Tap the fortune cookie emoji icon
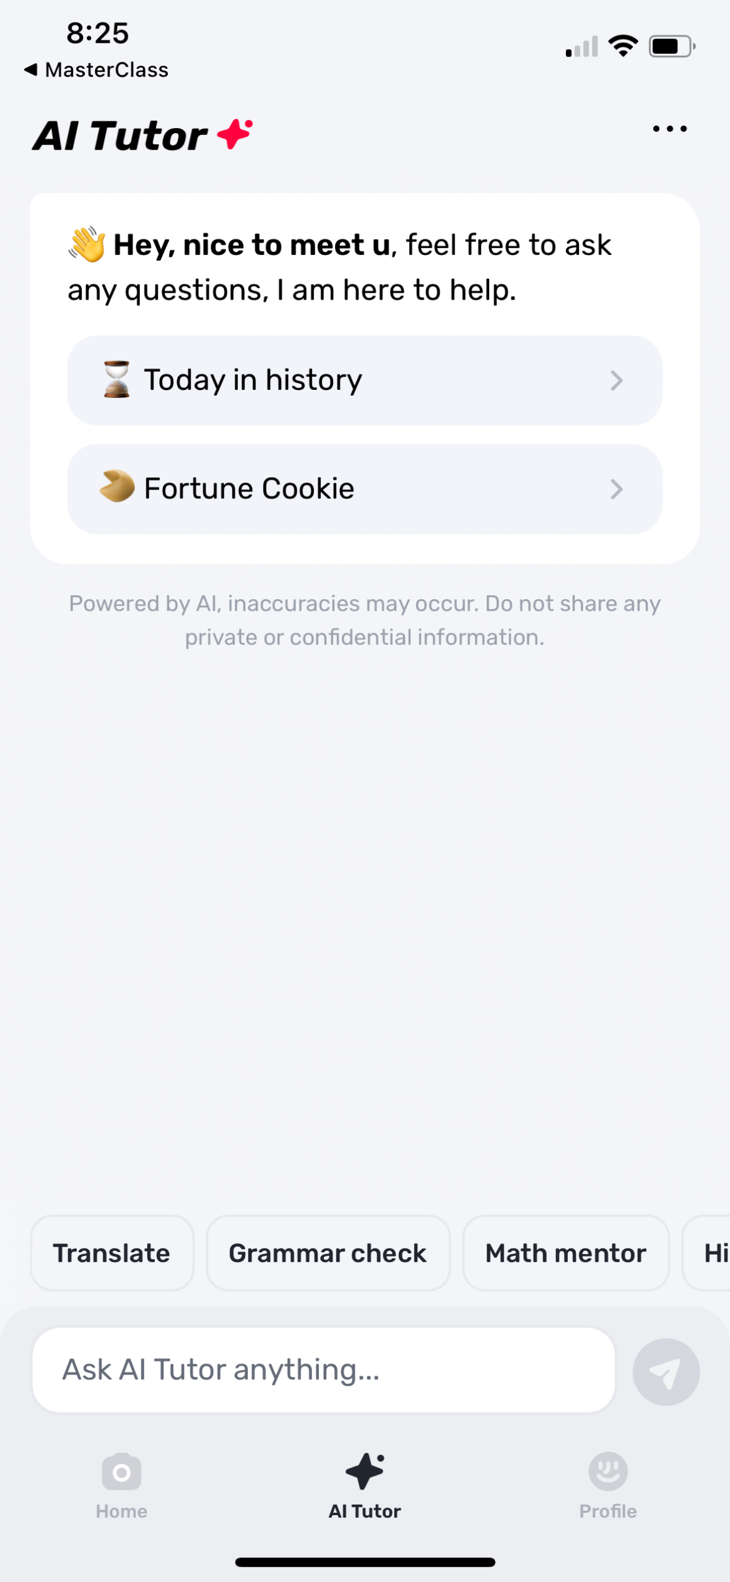730x1582 pixels. 117,487
